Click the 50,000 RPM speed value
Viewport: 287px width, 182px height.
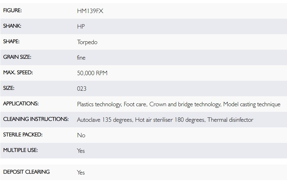click(92, 73)
